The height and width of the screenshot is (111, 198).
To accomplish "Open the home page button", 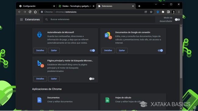I will pyautogui.click(x=35, y=12).
